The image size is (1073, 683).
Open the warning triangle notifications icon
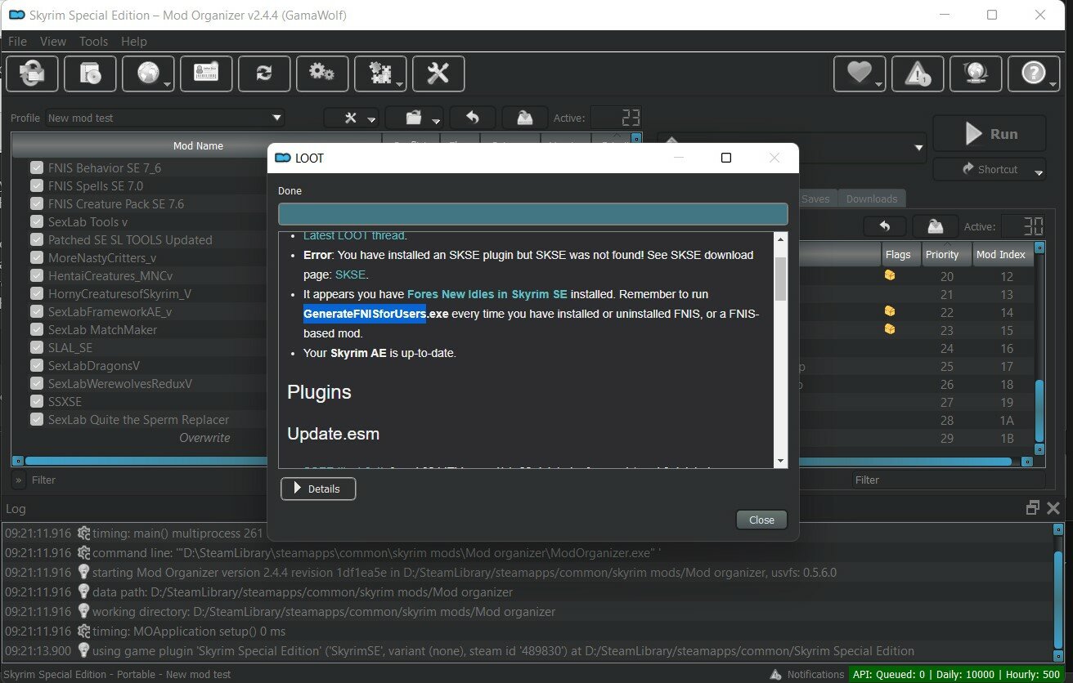918,74
